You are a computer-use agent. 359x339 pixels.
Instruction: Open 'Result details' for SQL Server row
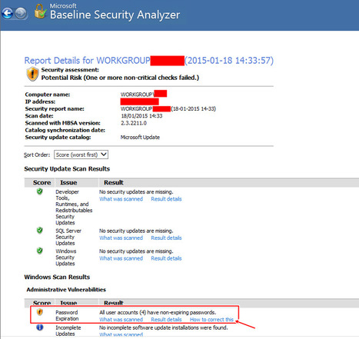point(166,238)
